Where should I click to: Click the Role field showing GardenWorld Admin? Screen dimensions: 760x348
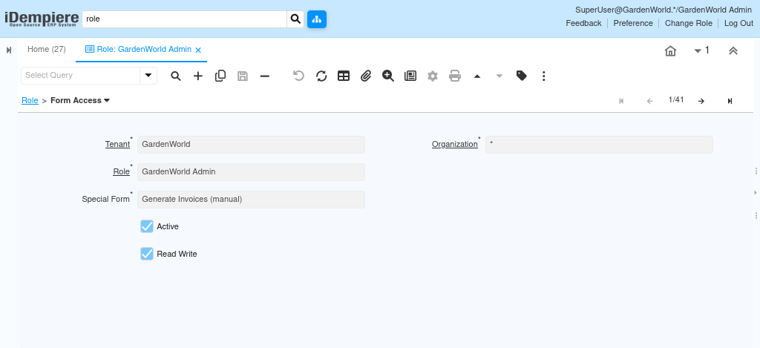pyautogui.click(x=251, y=171)
